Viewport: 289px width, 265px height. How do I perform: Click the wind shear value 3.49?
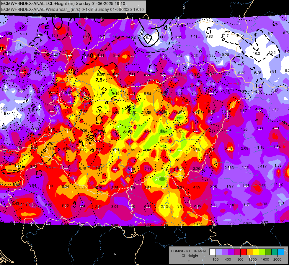coord(164,188)
